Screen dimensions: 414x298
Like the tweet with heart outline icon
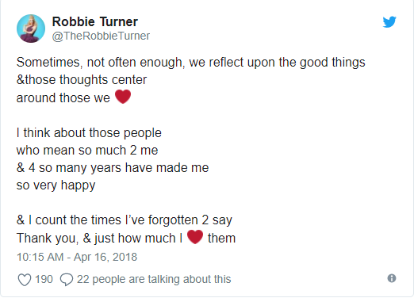tap(25, 280)
